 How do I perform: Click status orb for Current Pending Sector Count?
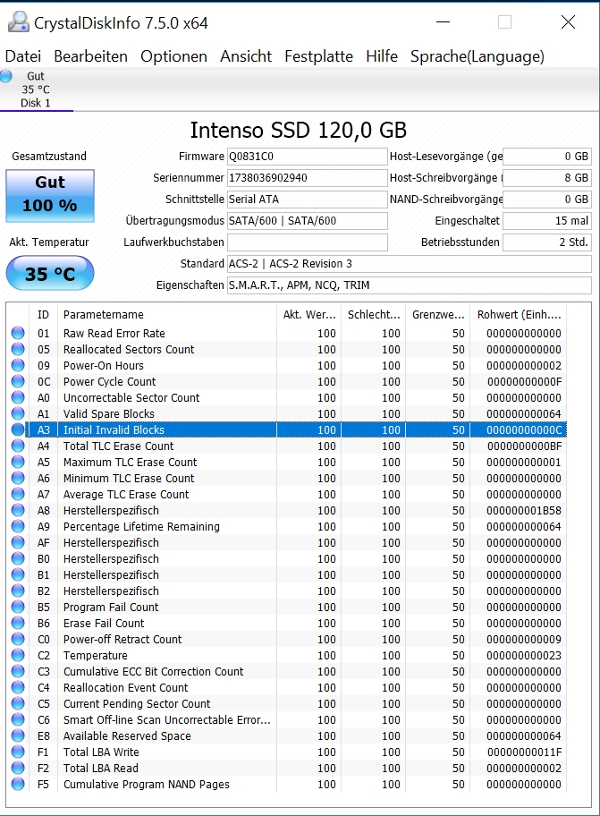coord(18,703)
